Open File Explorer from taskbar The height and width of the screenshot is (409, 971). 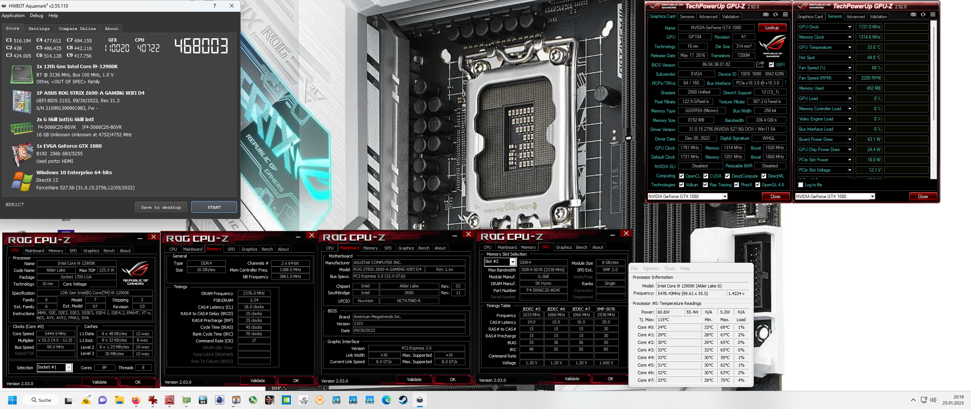[x=119, y=400]
